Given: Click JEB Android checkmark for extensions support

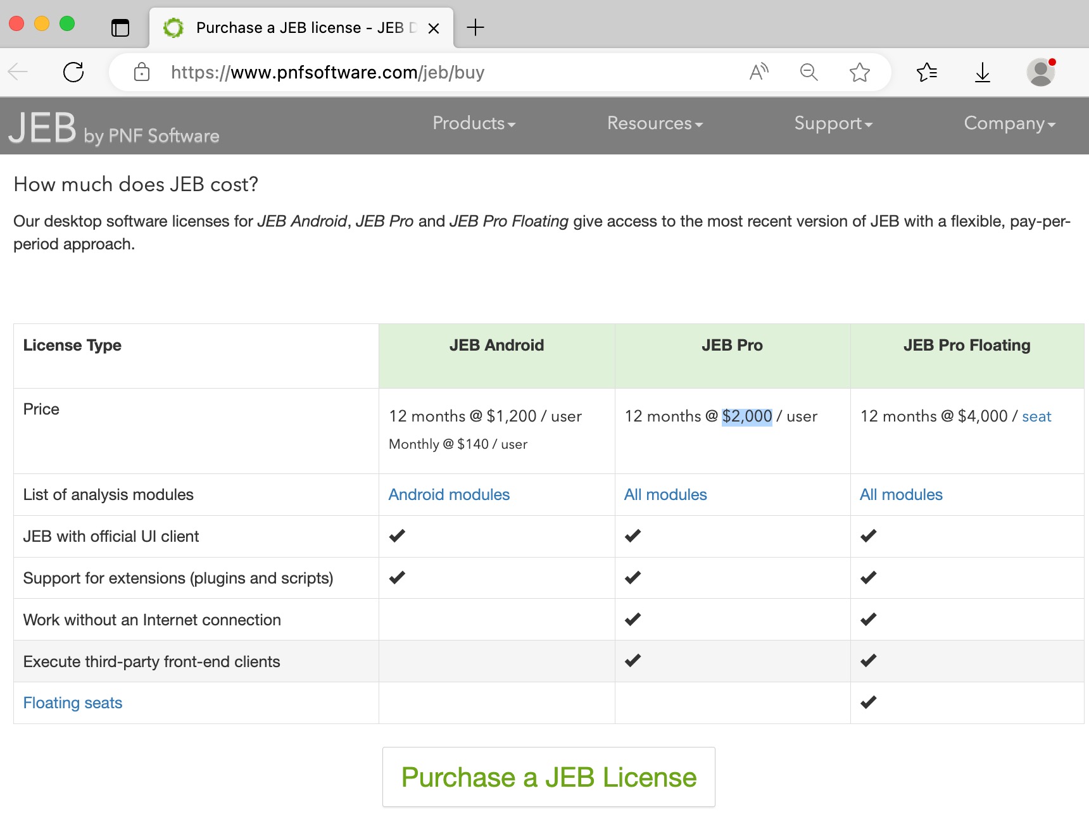Looking at the screenshot, I should [x=397, y=578].
